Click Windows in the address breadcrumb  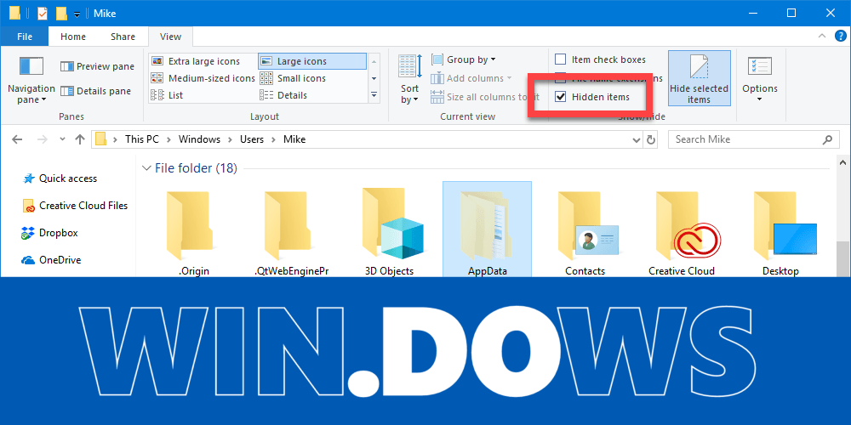tap(200, 139)
